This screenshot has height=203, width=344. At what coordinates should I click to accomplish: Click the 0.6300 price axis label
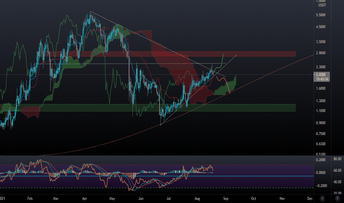[x=320, y=144]
